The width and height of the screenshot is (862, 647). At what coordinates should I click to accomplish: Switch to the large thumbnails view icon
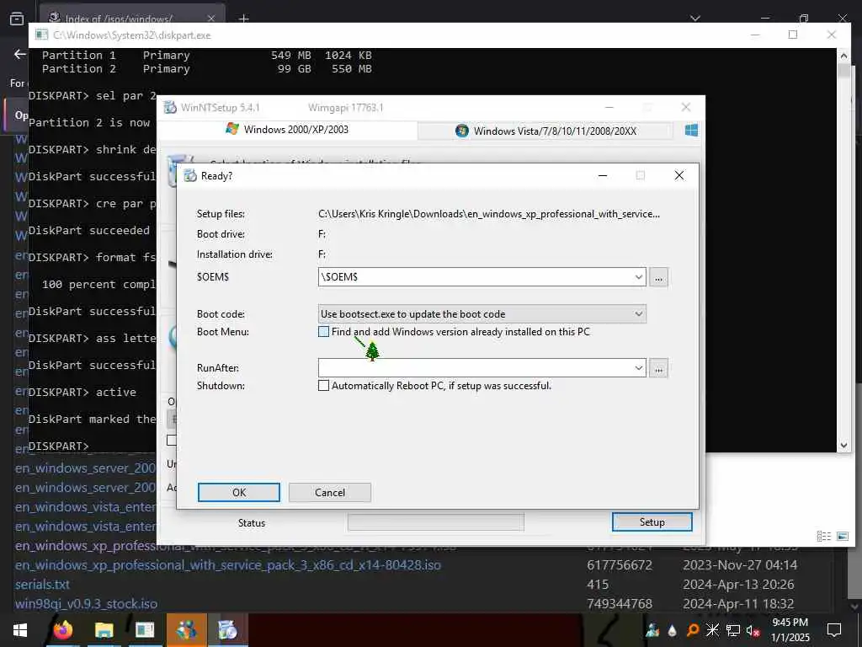pos(842,536)
